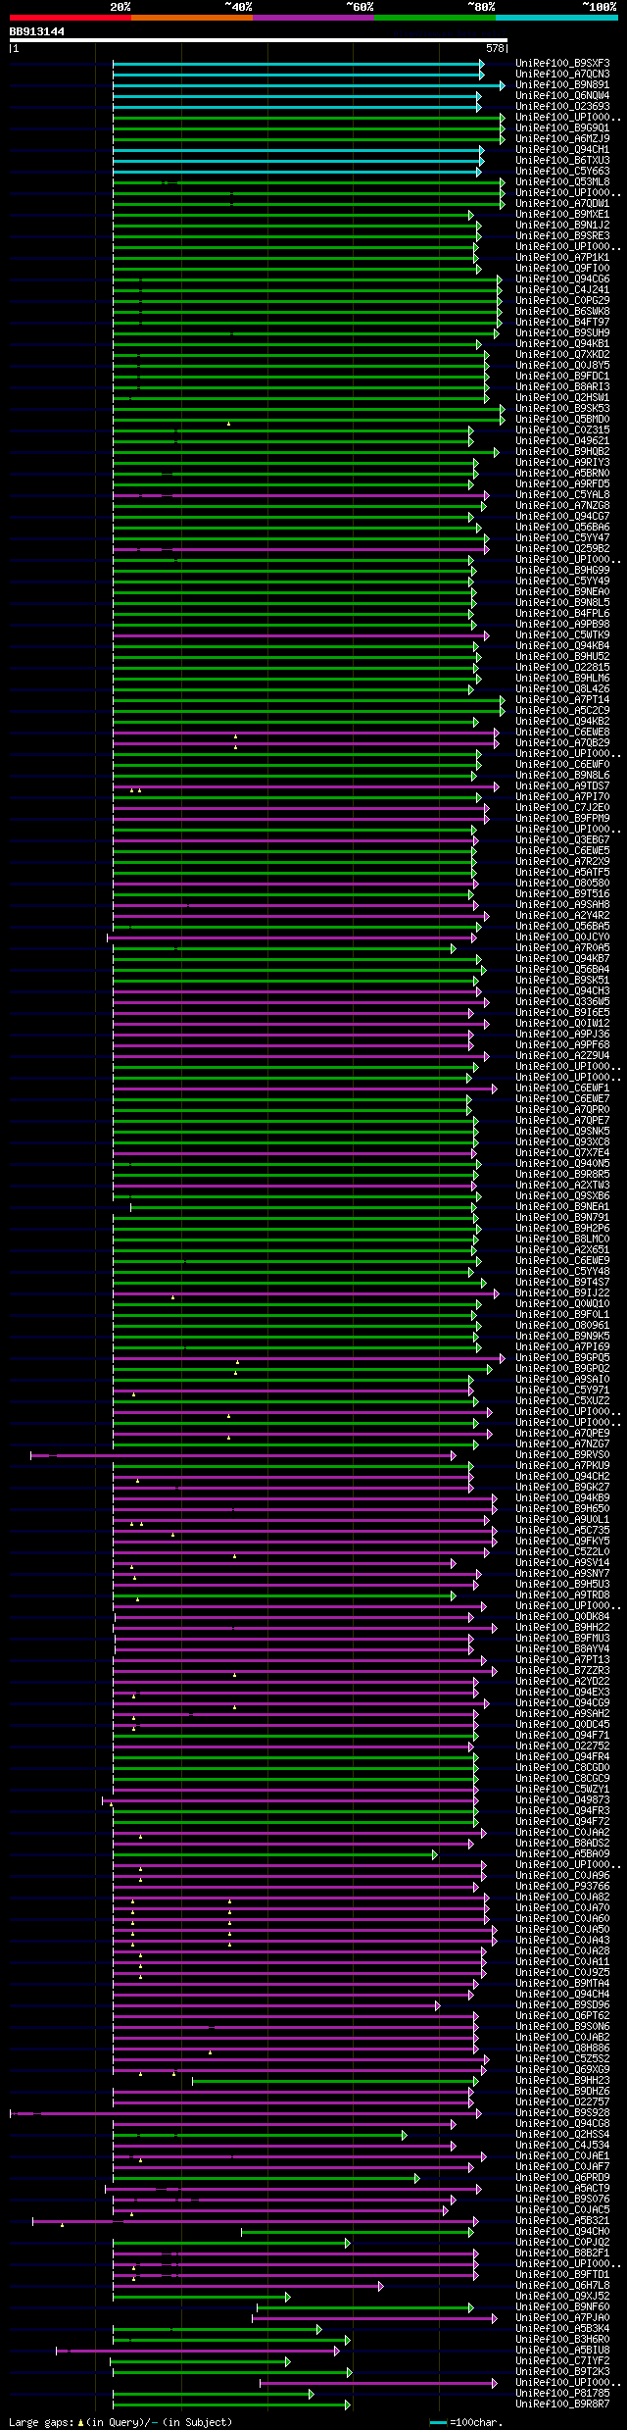
Task: Select the UniRef100_A7QDW1 label
Action: click(562, 204)
